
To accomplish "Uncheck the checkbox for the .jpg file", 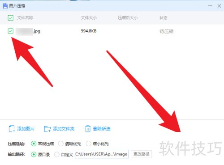I will [11, 31].
